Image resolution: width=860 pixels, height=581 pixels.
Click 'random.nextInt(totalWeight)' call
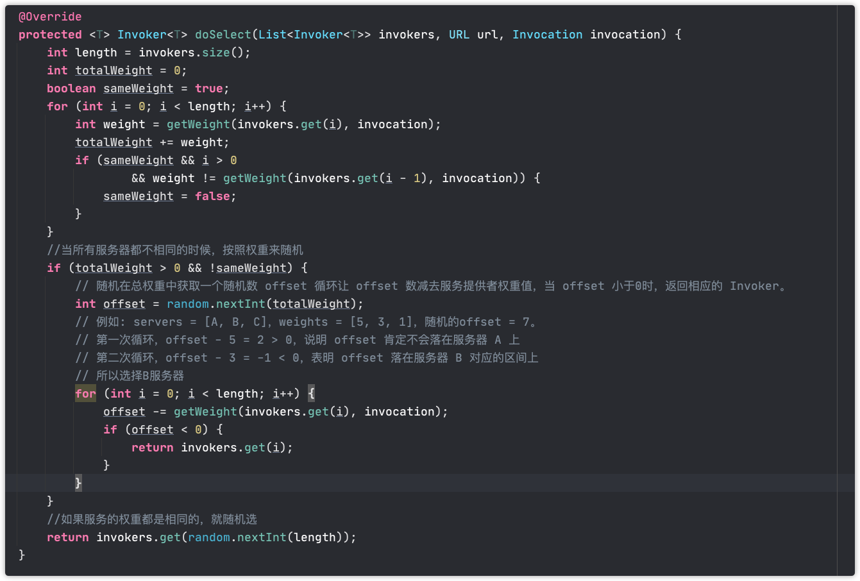click(262, 304)
